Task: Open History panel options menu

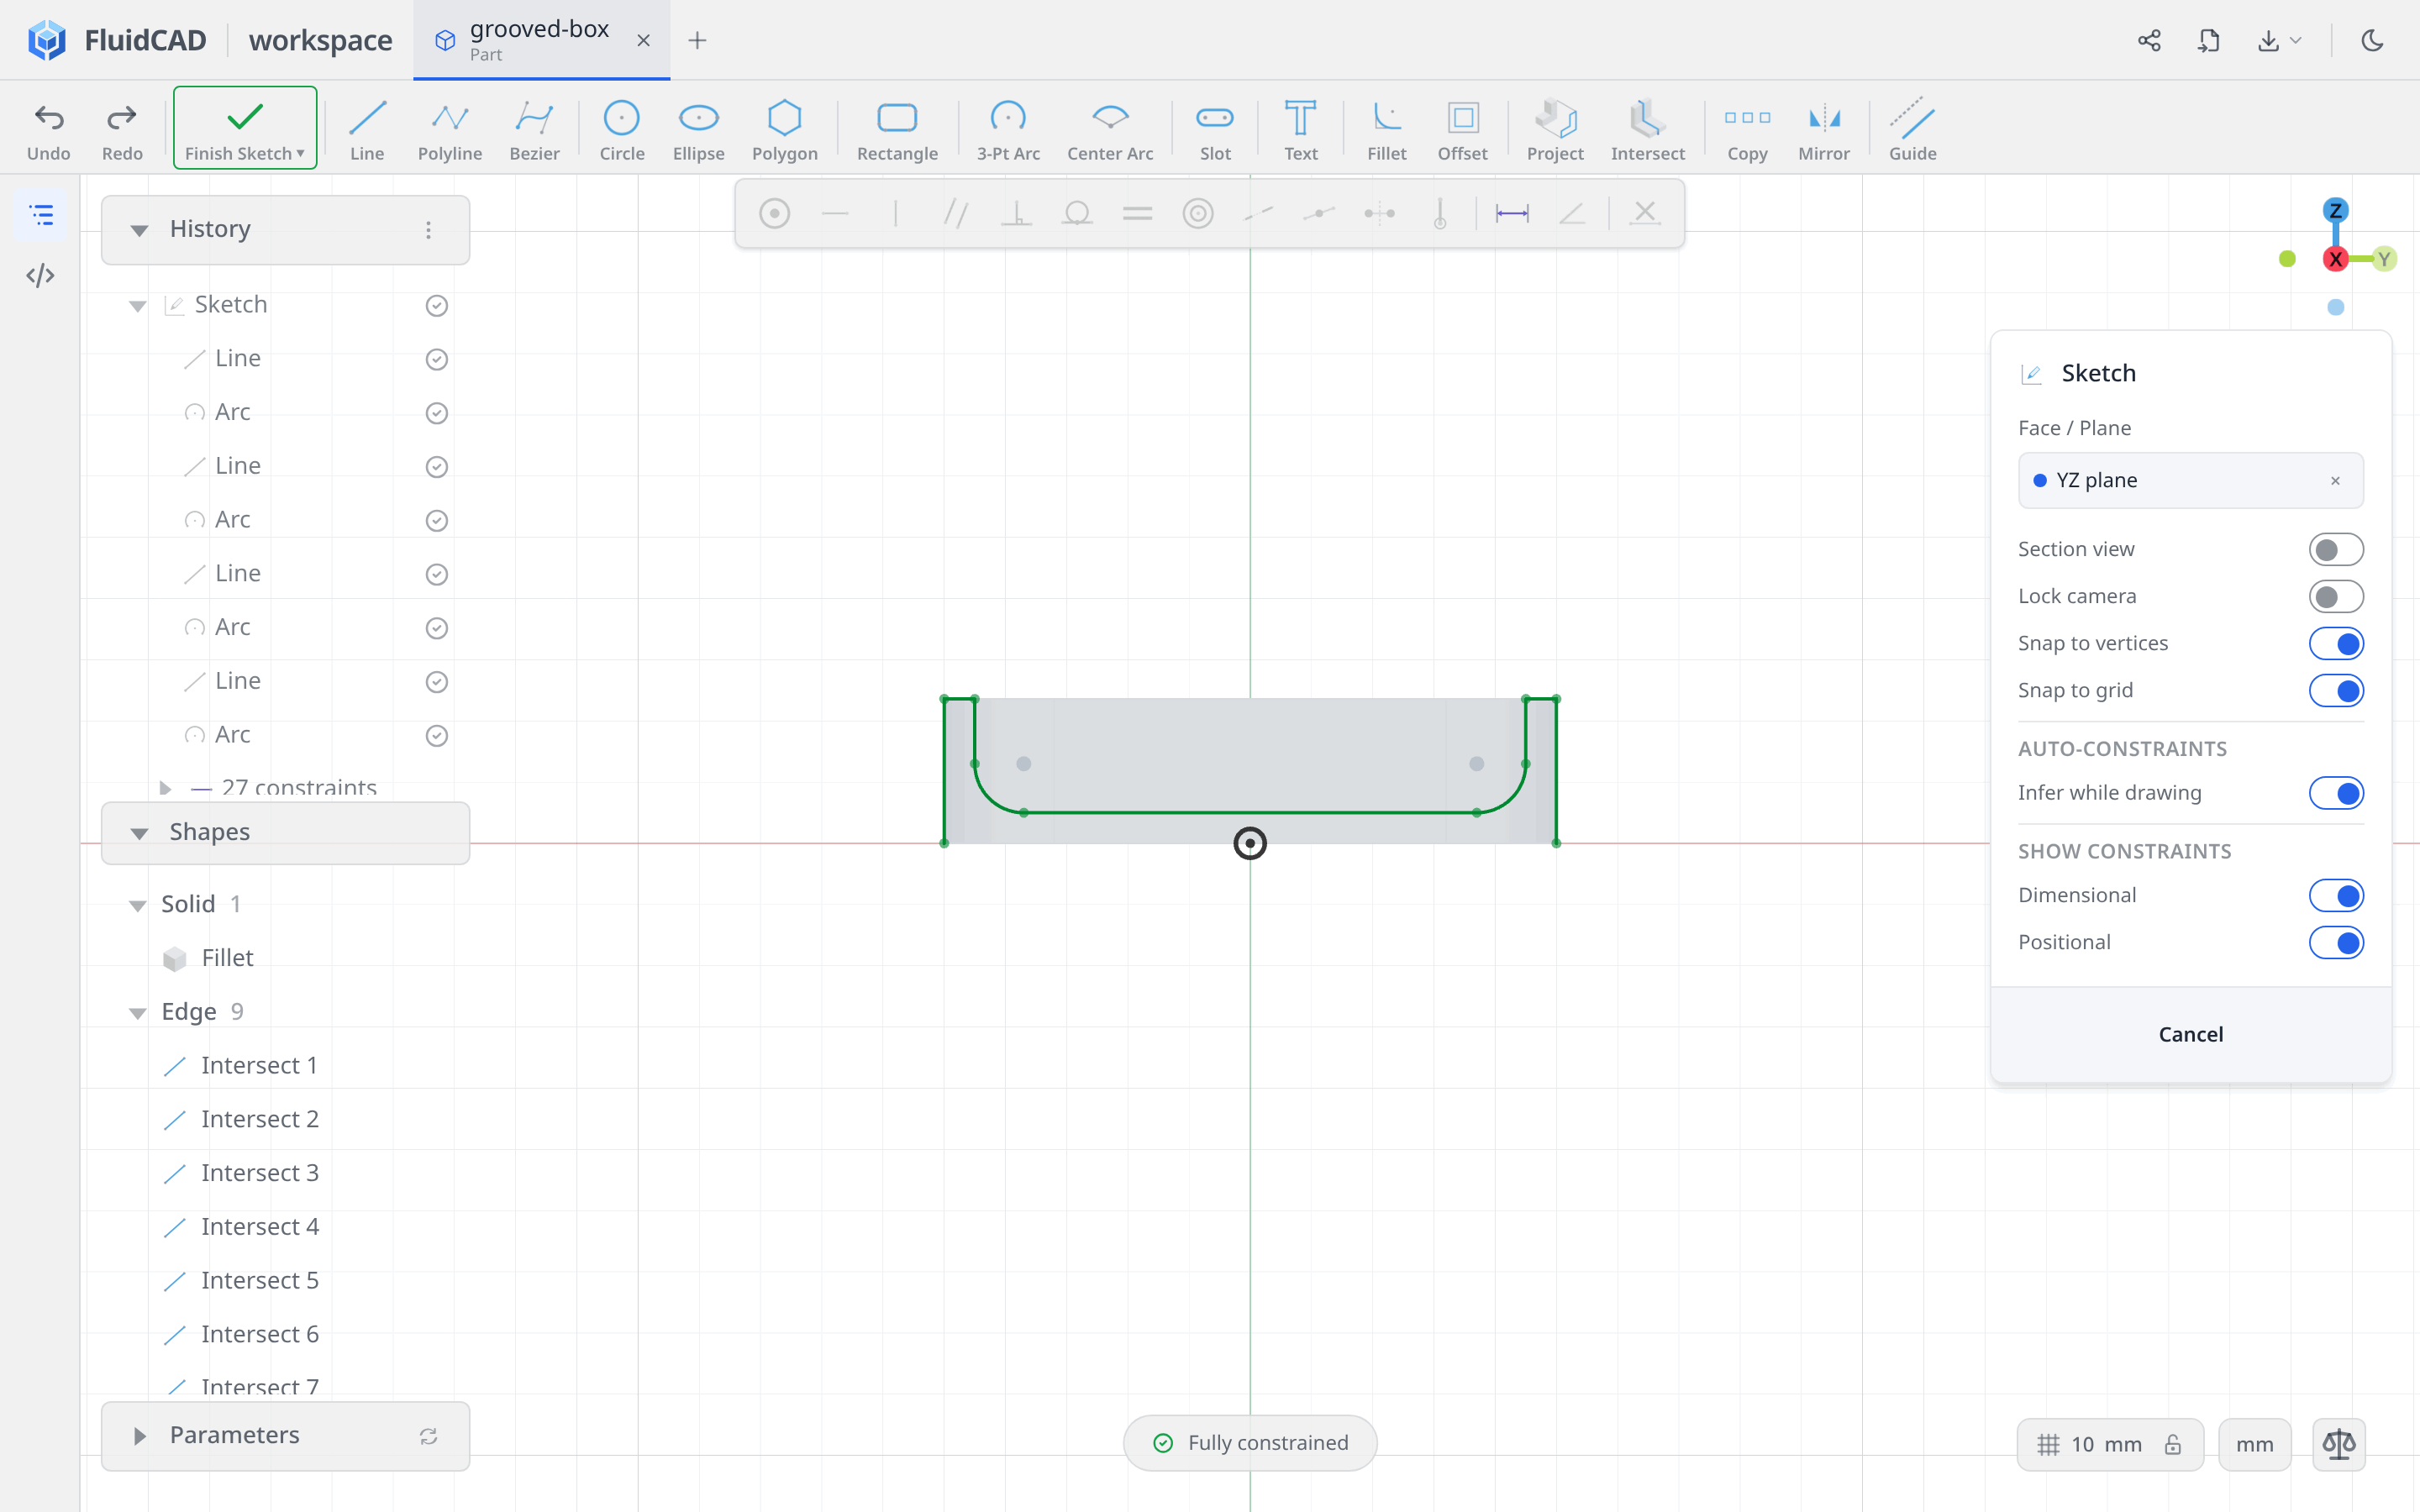Action: 428,230
